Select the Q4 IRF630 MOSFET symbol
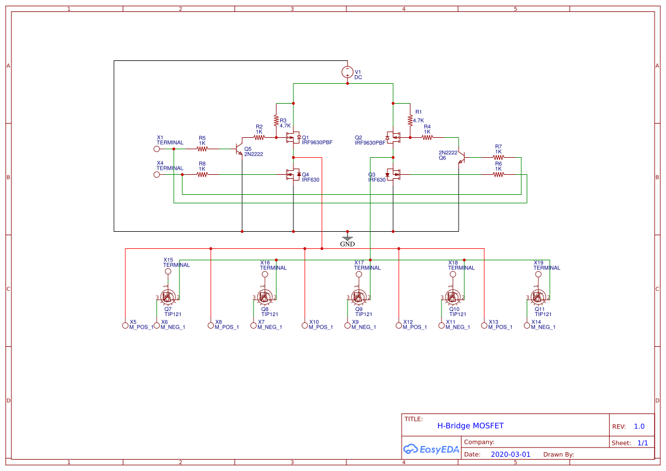Viewport: 666px width, 471px height. [293, 174]
